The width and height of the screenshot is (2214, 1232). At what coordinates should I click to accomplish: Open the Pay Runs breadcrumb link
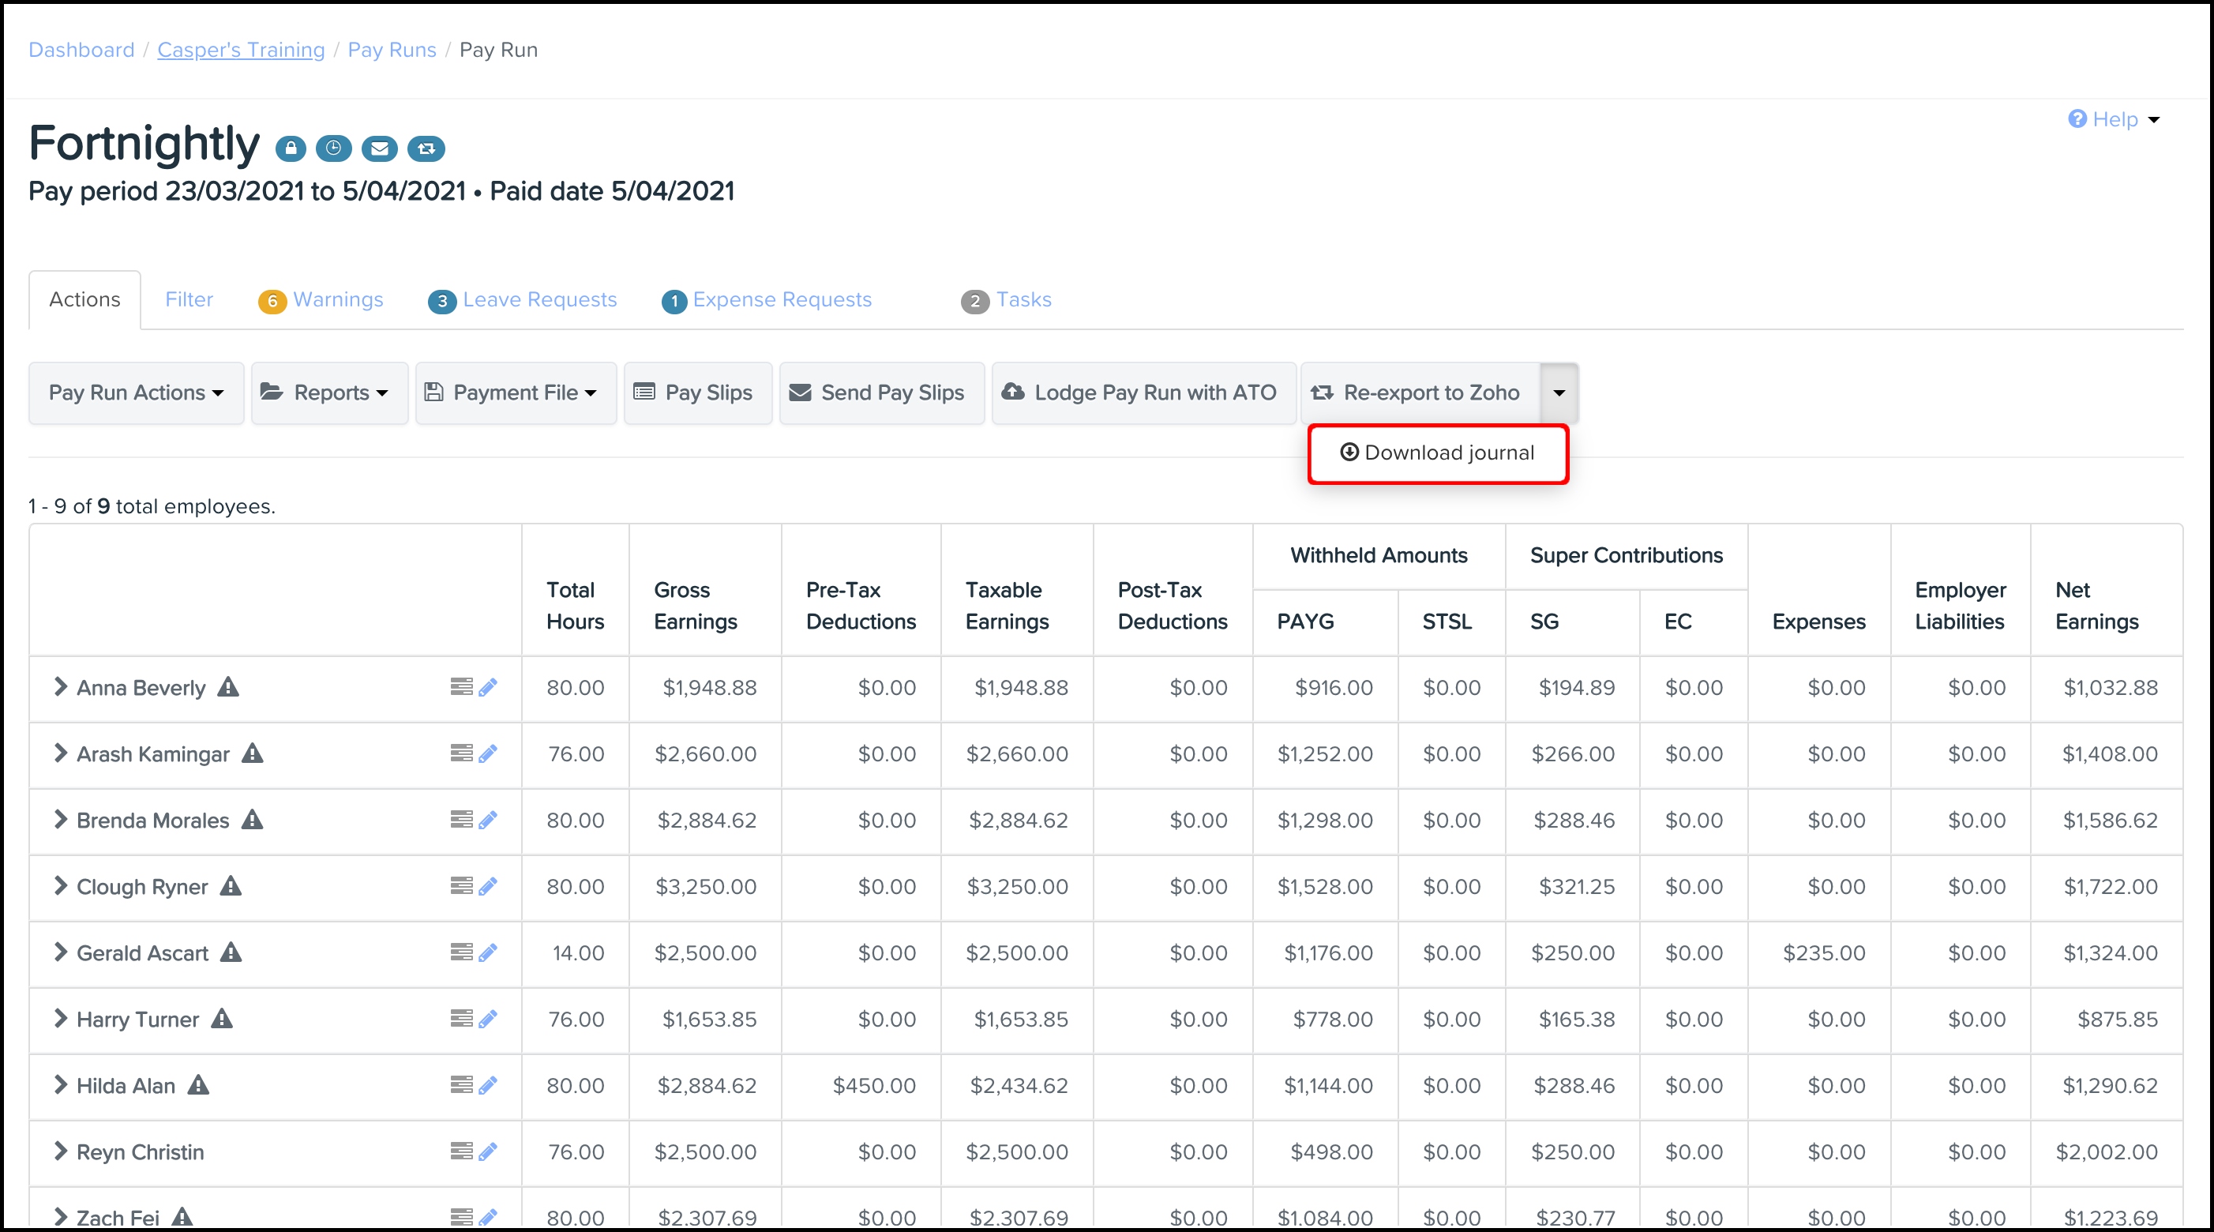click(x=392, y=50)
